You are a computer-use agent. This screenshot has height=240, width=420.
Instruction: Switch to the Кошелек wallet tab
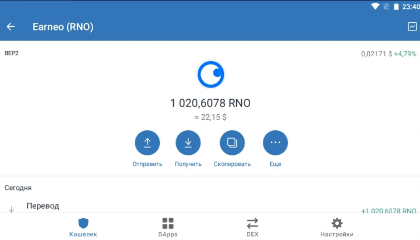(83, 227)
